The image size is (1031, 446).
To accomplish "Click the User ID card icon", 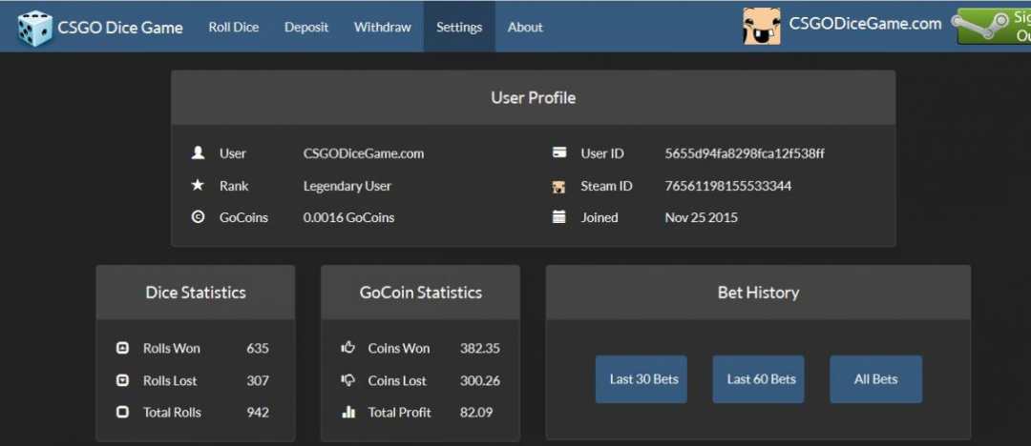I will (x=559, y=152).
